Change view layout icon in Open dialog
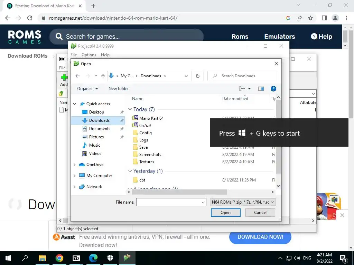The height and width of the screenshot is (265, 354). point(242,89)
